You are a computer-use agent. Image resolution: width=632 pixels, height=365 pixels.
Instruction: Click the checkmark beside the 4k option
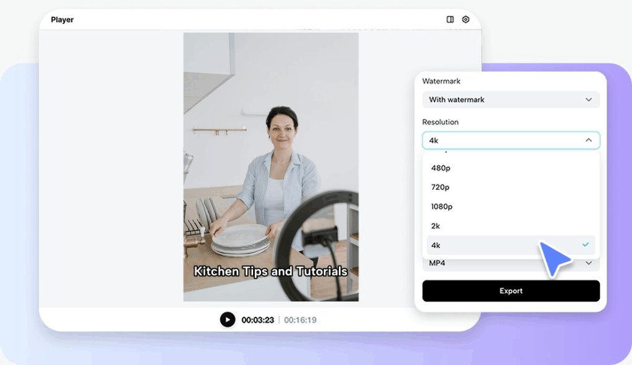[x=585, y=245]
